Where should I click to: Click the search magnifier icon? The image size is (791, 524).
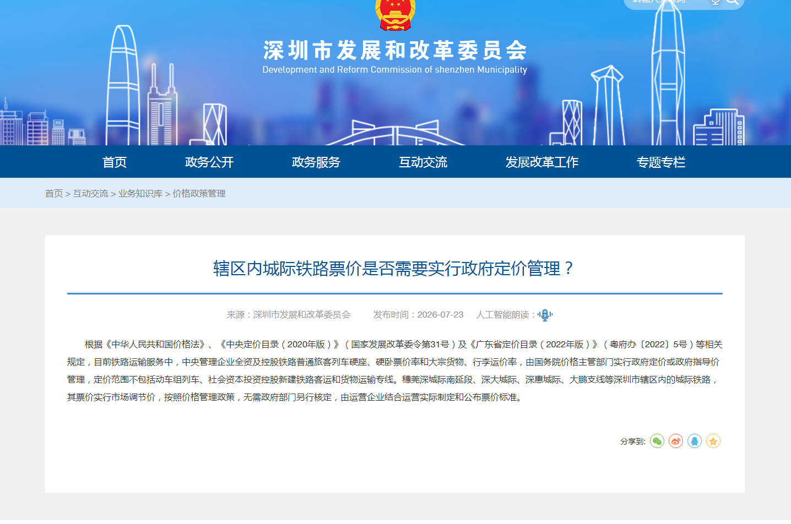(x=732, y=2)
